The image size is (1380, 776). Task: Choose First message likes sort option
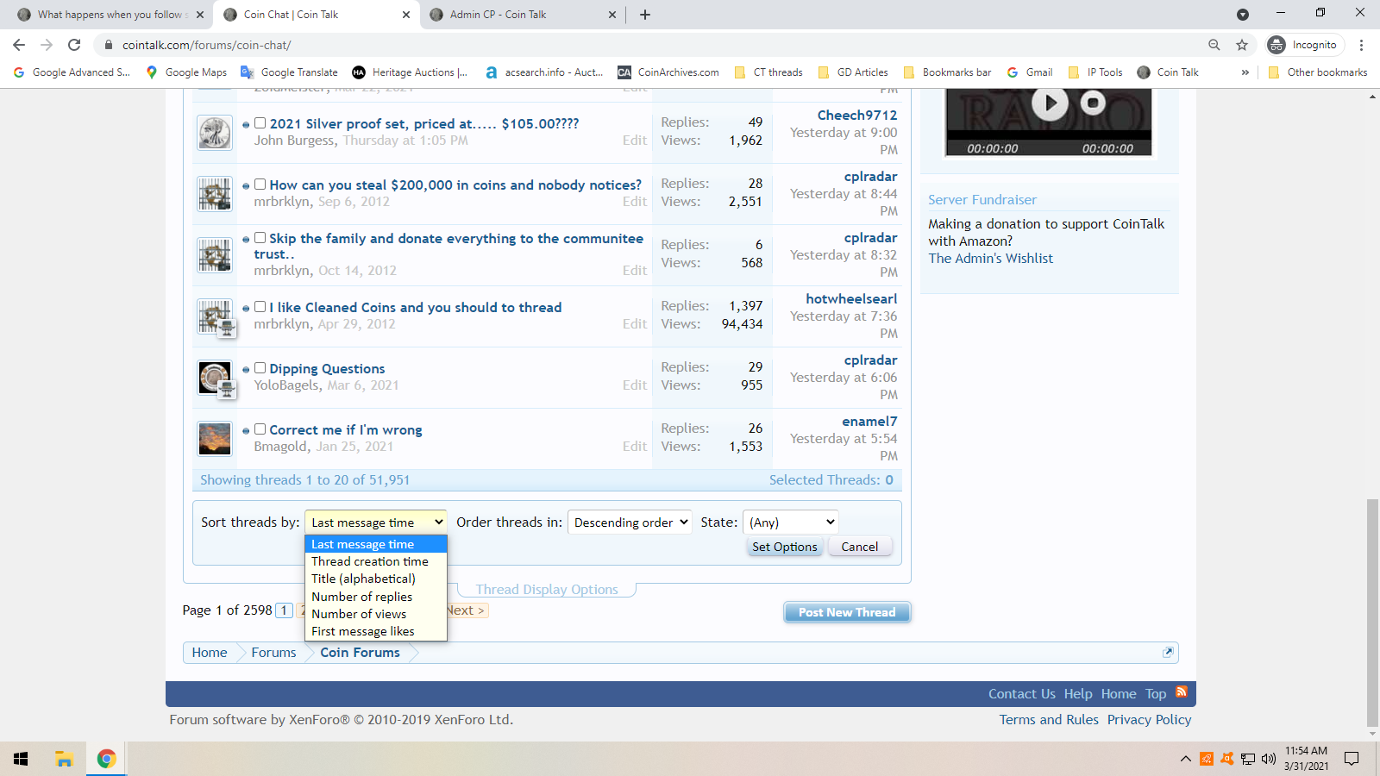pos(376,631)
